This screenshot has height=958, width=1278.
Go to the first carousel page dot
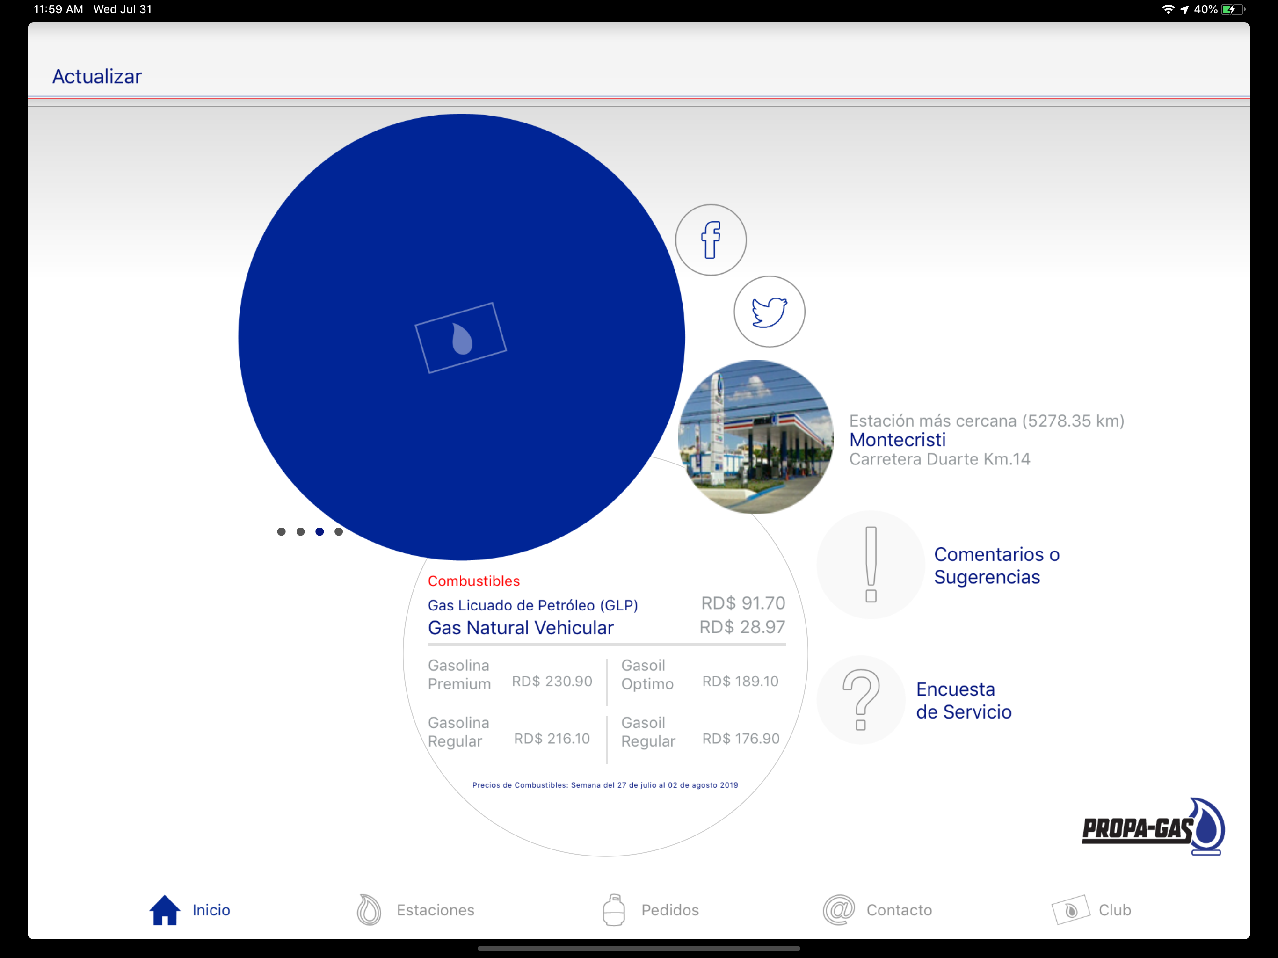(281, 531)
